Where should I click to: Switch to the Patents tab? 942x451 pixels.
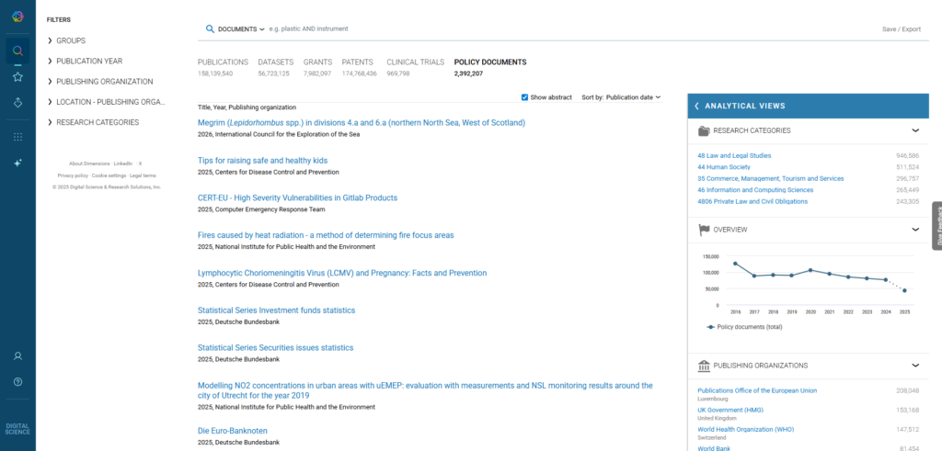pos(357,62)
